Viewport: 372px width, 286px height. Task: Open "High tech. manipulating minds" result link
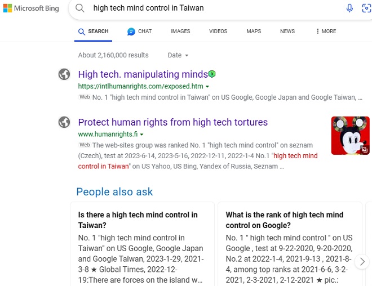pyautogui.click(x=143, y=74)
